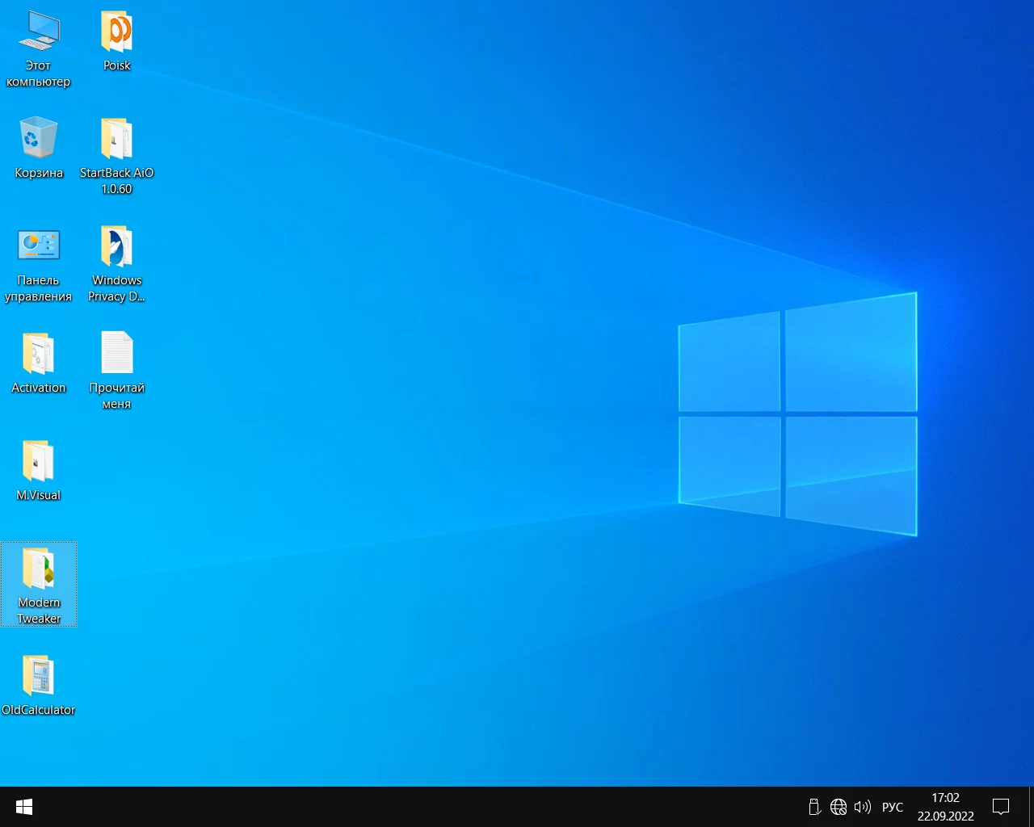Open the Windows Start menu
Screen dimensions: 1034x827
[x=24, y=807]
